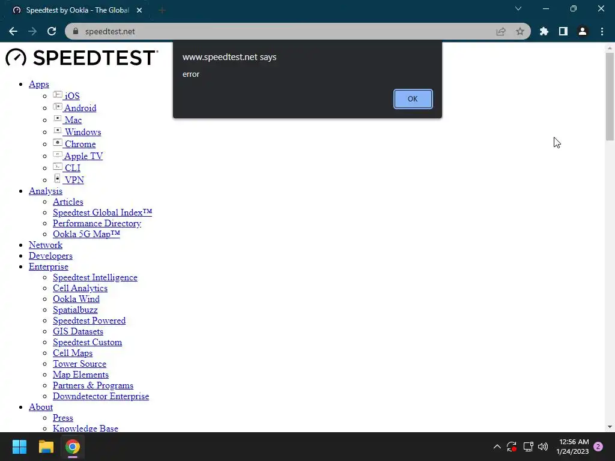Open Speedtest Global Index link
This screenshot has width=615, height=461.
pyautogui.click(x=102, y=212)
